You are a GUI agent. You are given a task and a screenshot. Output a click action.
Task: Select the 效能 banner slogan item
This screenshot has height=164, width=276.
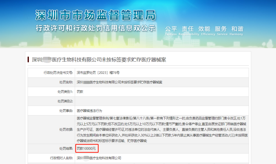click(204, 29)
